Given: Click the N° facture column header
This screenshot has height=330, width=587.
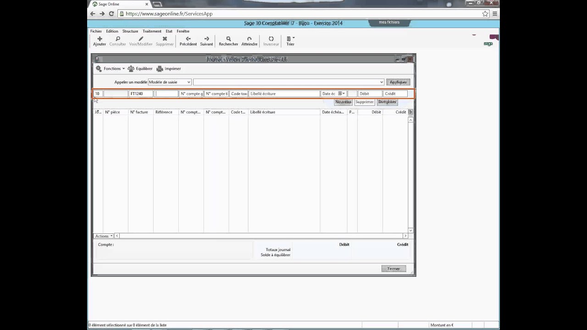Looking at the screenshot, I should [141, 112].
